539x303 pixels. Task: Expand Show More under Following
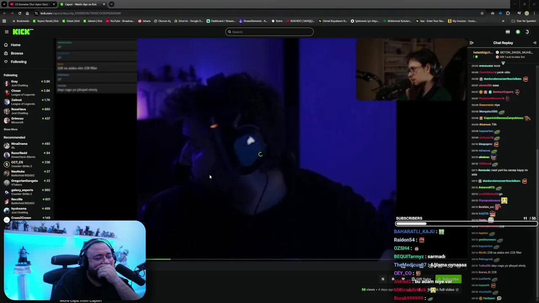tap(11, 129)
